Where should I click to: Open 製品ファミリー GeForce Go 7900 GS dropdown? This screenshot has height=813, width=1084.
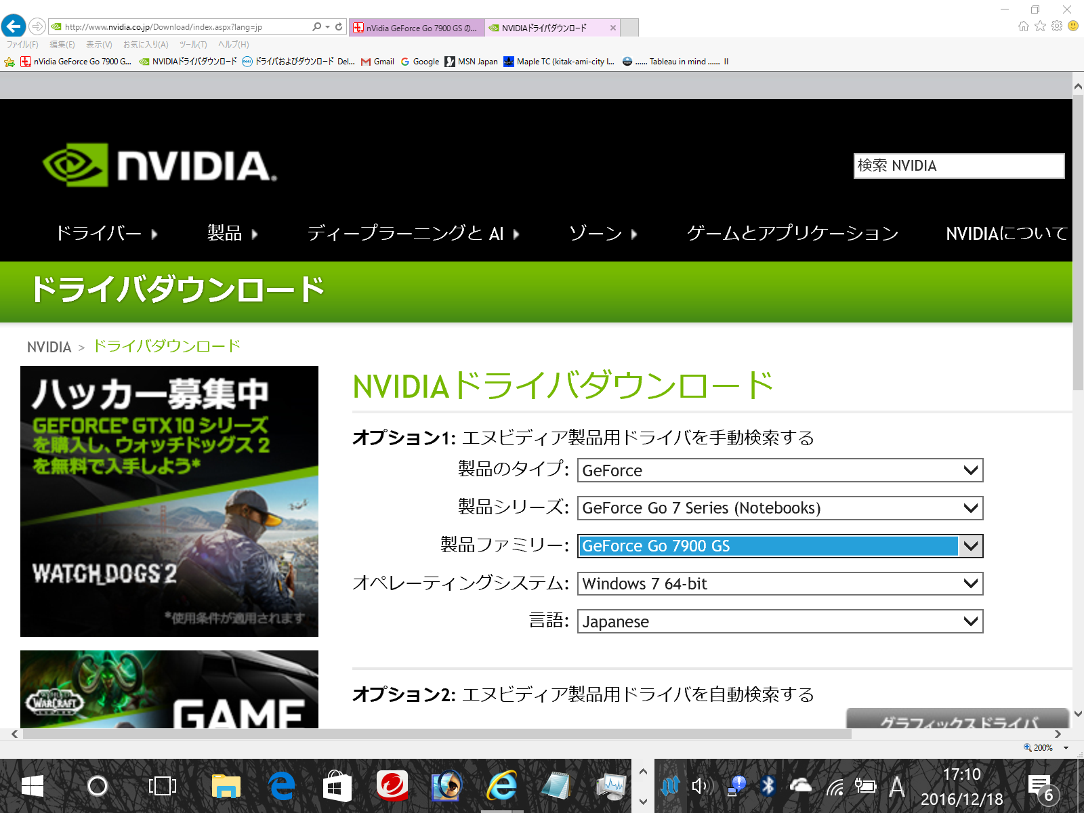[x=780, y=546]
